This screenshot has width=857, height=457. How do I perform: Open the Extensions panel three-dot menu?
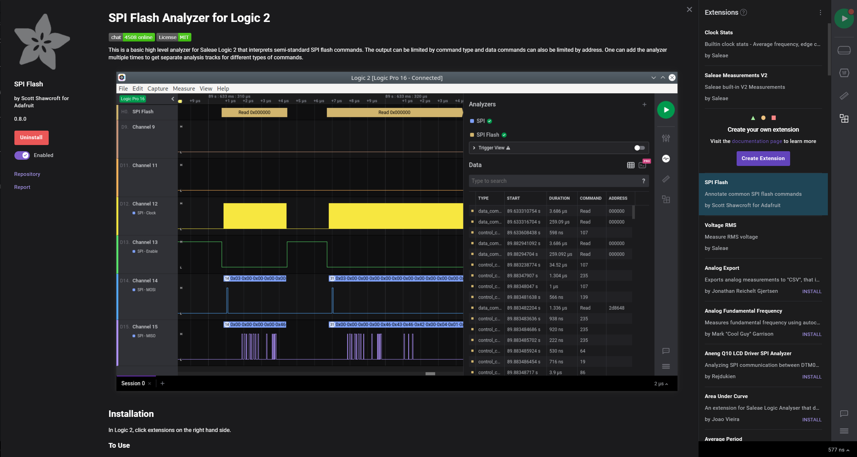pos(820,13)
